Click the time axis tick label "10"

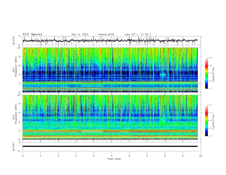[x=201, y=156]
